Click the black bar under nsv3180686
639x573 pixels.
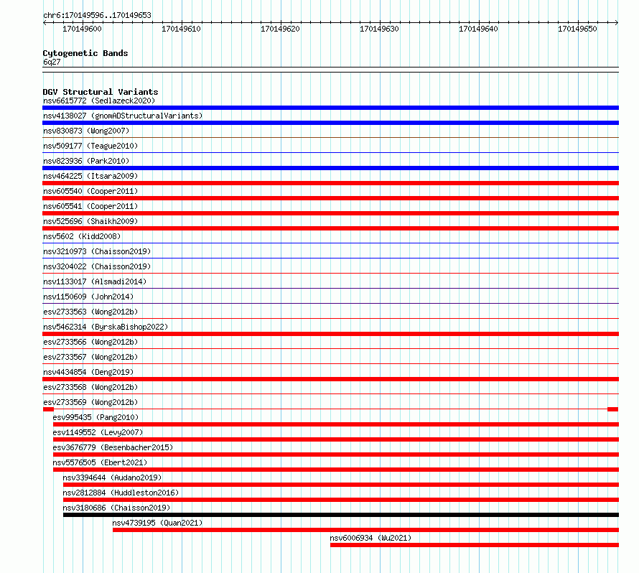click(341, 515)
